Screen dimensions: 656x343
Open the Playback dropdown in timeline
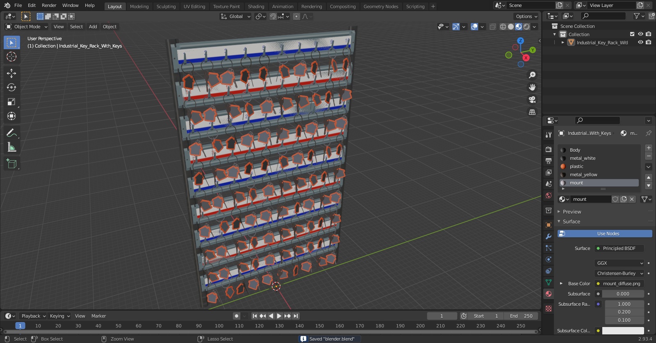34,316
